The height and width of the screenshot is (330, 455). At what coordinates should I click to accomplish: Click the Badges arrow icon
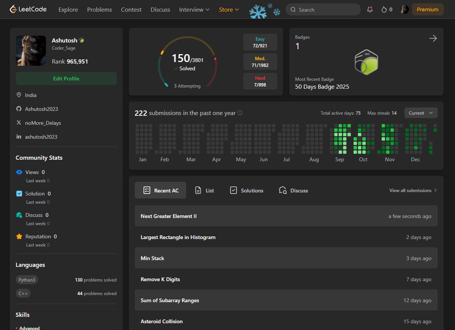click(x=433, y=38)
